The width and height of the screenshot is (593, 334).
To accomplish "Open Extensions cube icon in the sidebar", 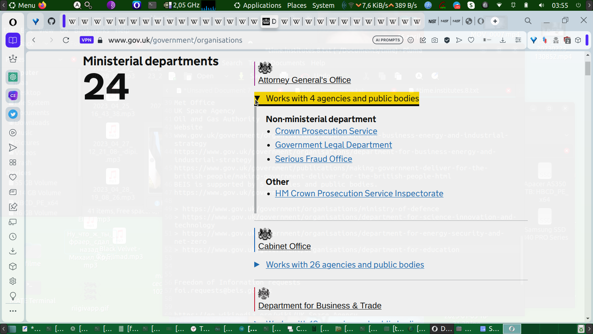I will pos(13,266).
